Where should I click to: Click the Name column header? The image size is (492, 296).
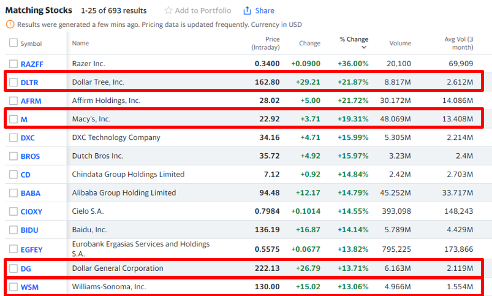[x=80, y=44]
